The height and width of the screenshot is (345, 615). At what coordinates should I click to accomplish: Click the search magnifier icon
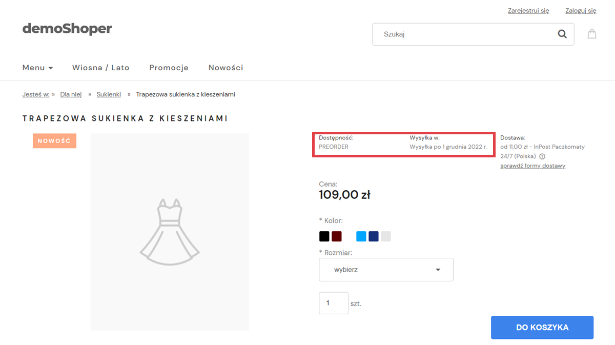[562, 34]
